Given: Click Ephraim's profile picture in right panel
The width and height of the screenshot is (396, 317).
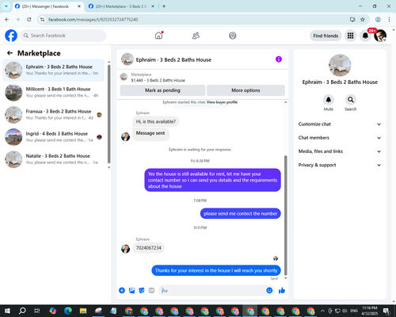Looking at the screenshot, I should [340, 65].
